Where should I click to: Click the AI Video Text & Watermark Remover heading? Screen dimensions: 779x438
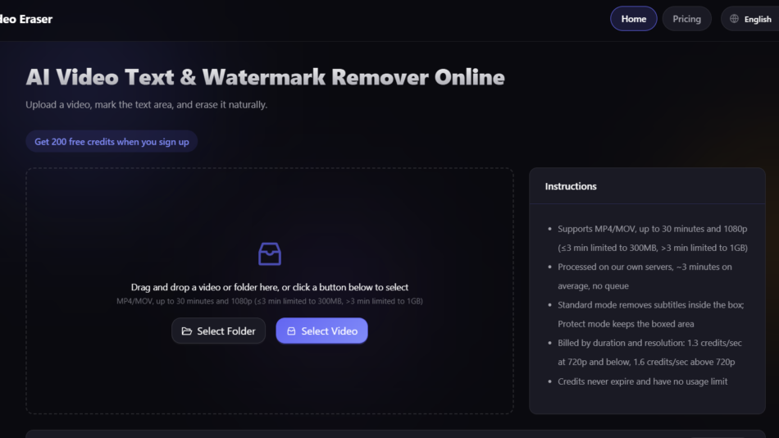(266, 77)
